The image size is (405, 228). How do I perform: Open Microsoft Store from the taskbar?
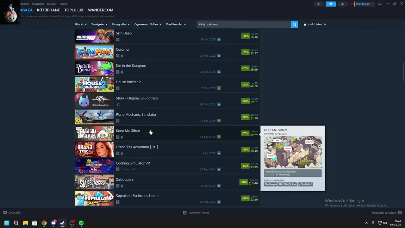pos(35,223)
